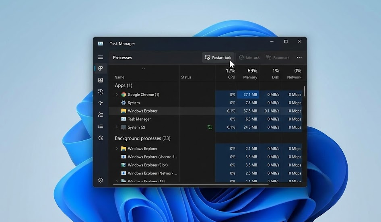Click the greyed button left of three dots
Image resolution: width=381 pixels, height=222 pixels.
278,58
